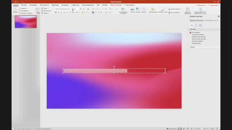Screen dimensions: 232x130
Task: Click the Расположение arrange icon
Action: [x=153, y=9]
